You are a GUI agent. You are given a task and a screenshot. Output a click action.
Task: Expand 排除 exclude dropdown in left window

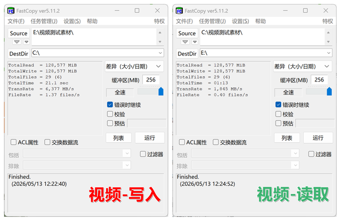pyautogui.click(x=127, y=165)
